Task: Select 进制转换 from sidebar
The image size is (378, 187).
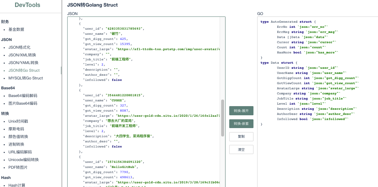Action: point(16,145)
